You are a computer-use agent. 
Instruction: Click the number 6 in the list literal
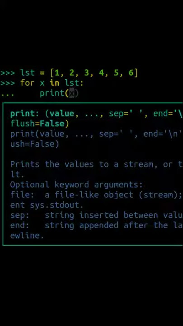pyautogui.click(x=131, y=73)
